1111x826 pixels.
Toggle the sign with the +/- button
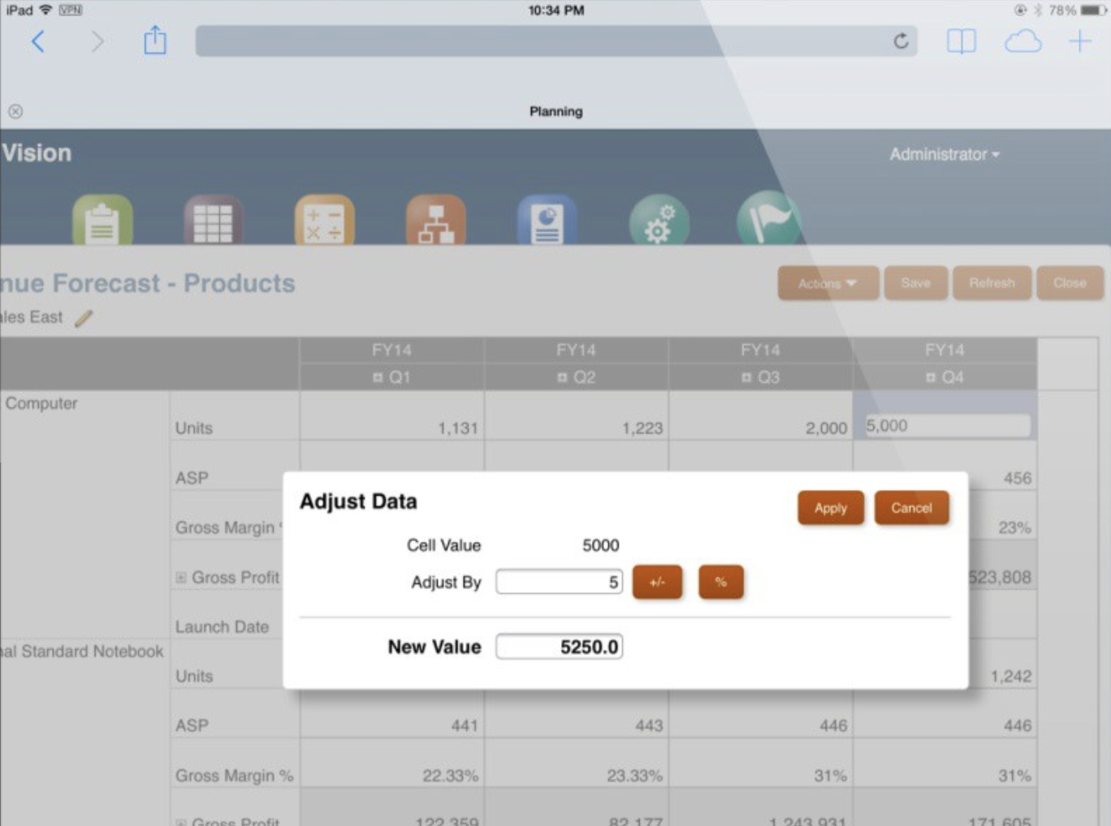tap(657, 582)
